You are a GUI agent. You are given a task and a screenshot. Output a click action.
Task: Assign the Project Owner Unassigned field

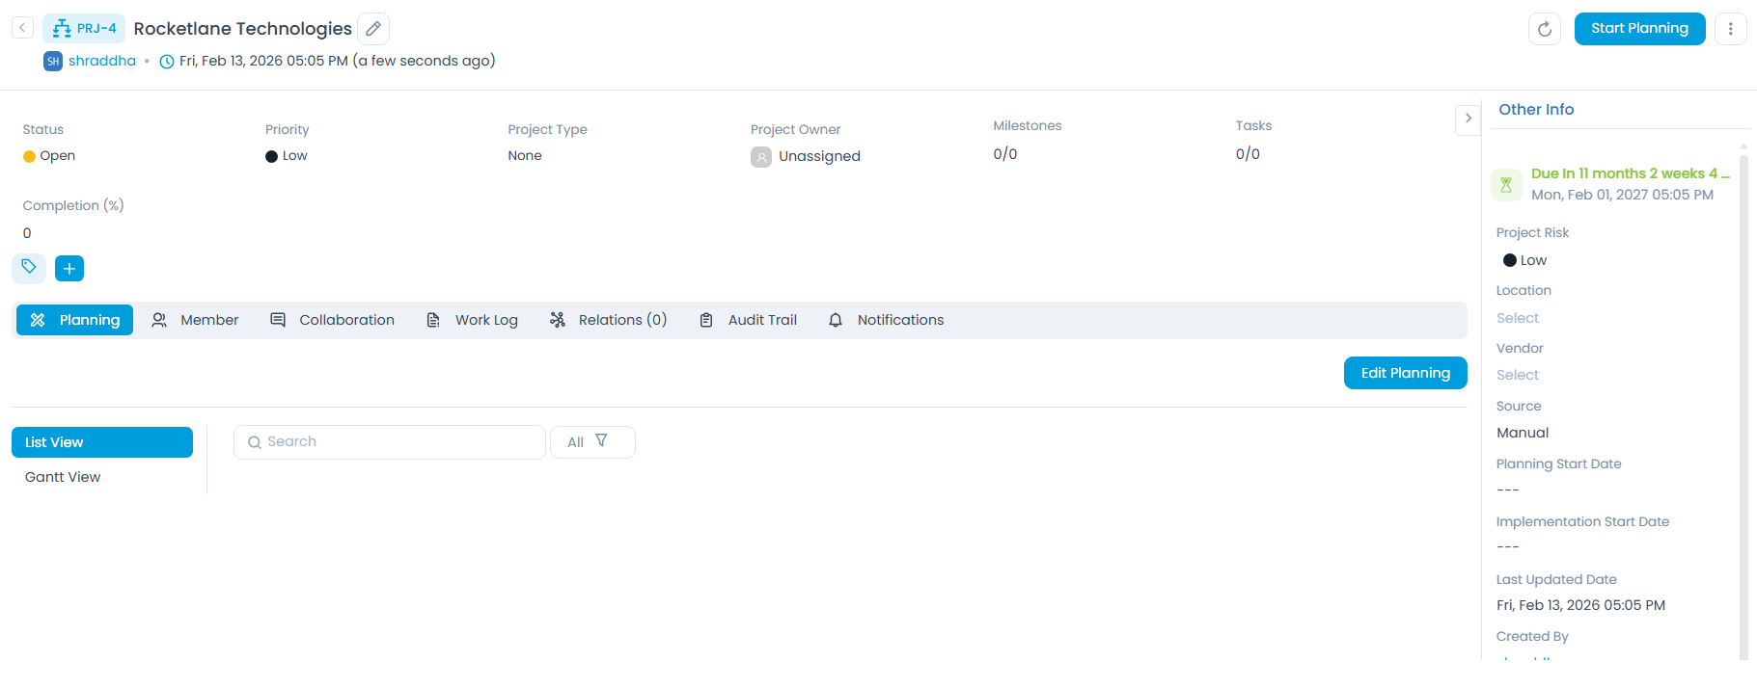point(806,156)
